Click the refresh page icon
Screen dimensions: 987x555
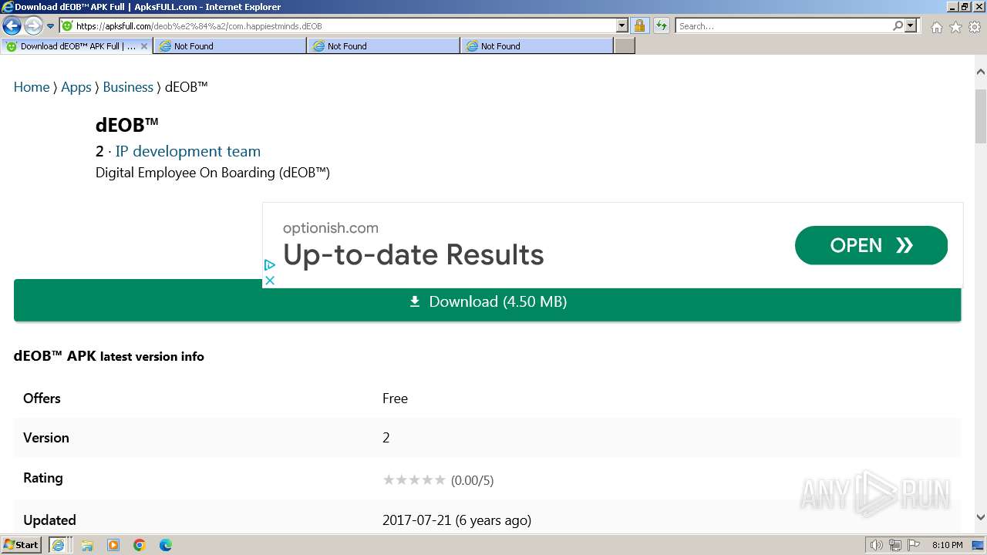[x=662, y=26]
